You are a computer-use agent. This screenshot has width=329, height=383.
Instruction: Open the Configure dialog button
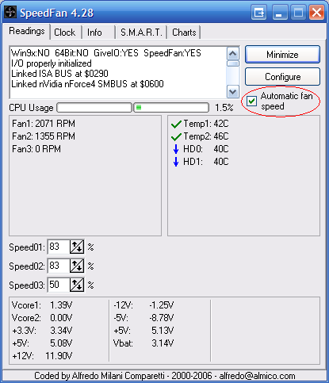[x=282, y=77]
